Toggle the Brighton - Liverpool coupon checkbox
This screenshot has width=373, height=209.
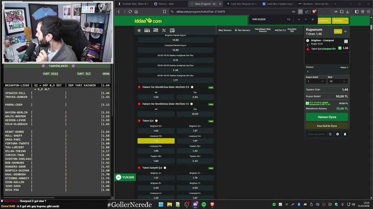346,42
